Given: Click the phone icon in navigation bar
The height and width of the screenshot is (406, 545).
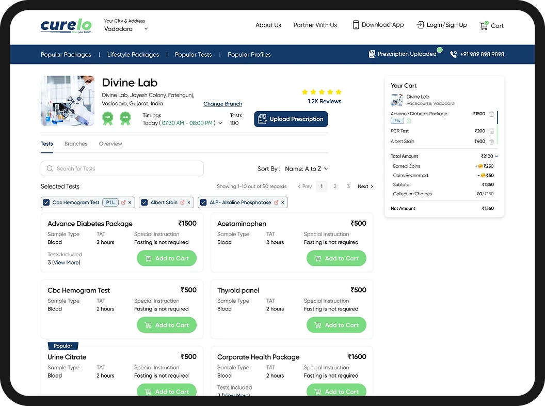Looking at the screenshot, I should 453,54.
